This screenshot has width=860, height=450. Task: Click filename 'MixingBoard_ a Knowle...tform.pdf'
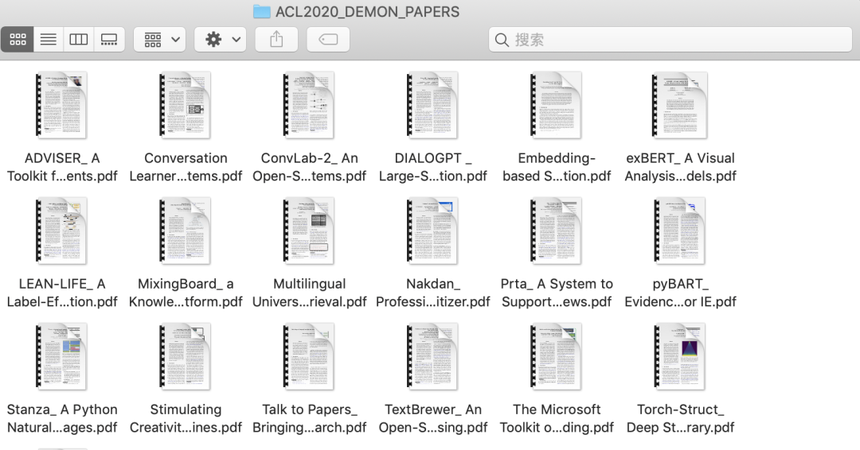pyautogui.click(x=186, y=293)
